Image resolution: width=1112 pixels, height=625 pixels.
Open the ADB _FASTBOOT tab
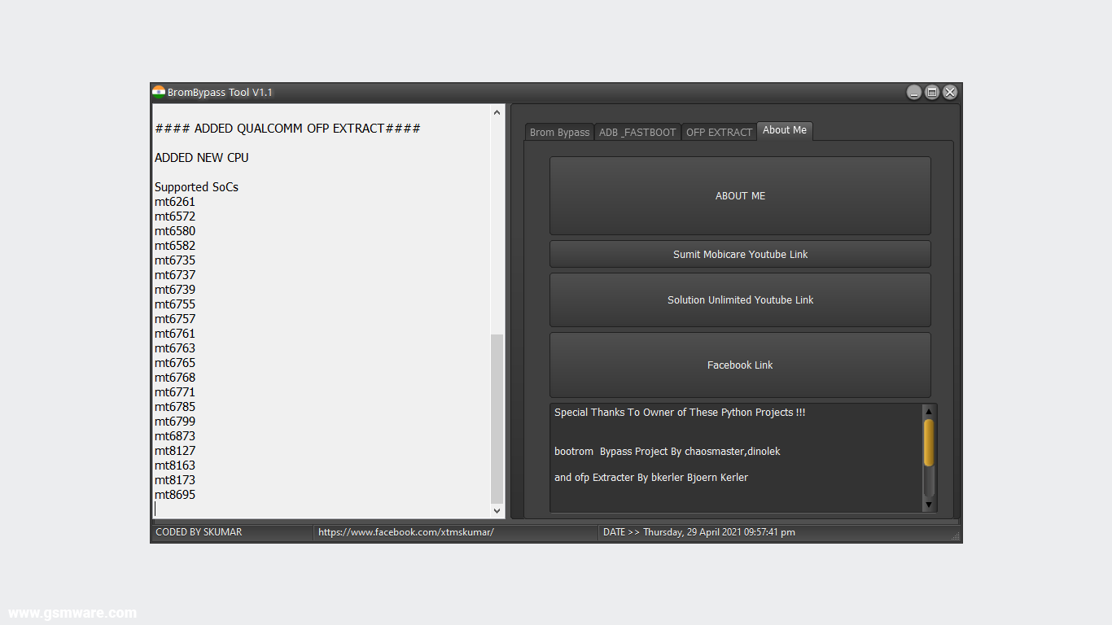tap(637, 132)
